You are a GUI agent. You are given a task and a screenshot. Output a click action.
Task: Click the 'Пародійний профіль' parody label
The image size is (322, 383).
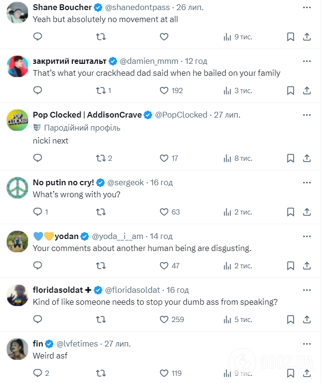point(82,128)
